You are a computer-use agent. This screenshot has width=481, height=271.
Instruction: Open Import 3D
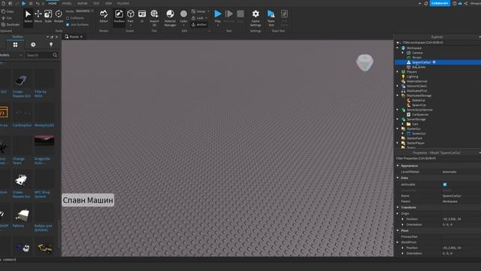point(154,18)
